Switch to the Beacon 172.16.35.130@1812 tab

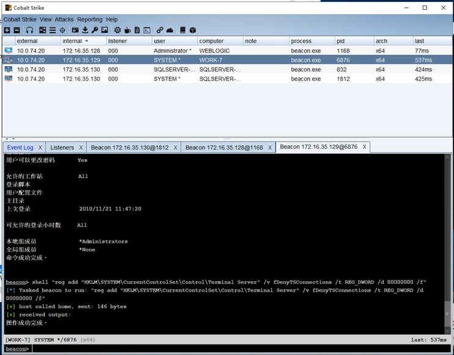coord(130,148)
